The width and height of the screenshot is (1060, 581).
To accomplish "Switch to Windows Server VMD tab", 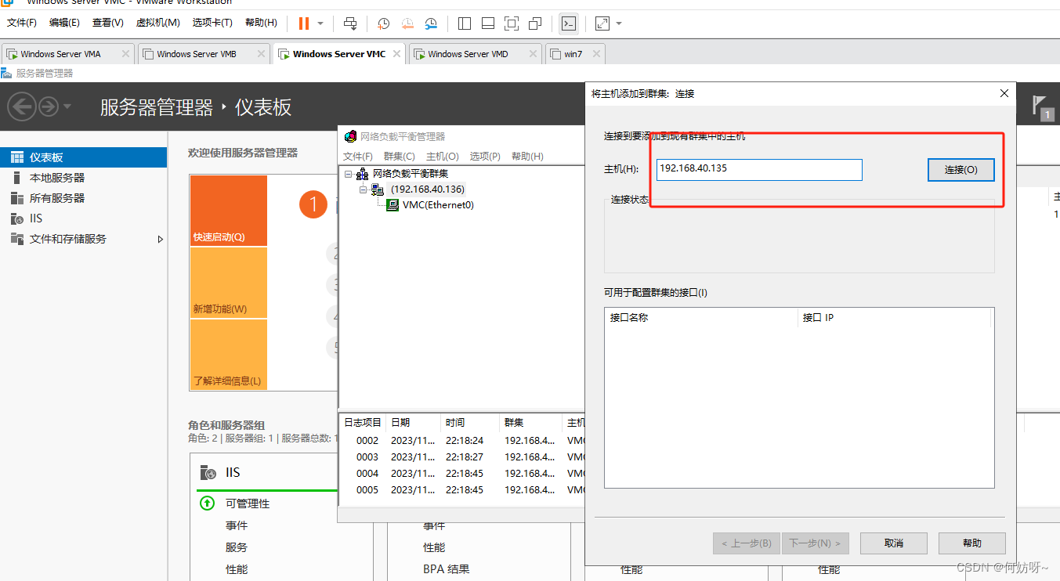I will [x=468, y=54].
